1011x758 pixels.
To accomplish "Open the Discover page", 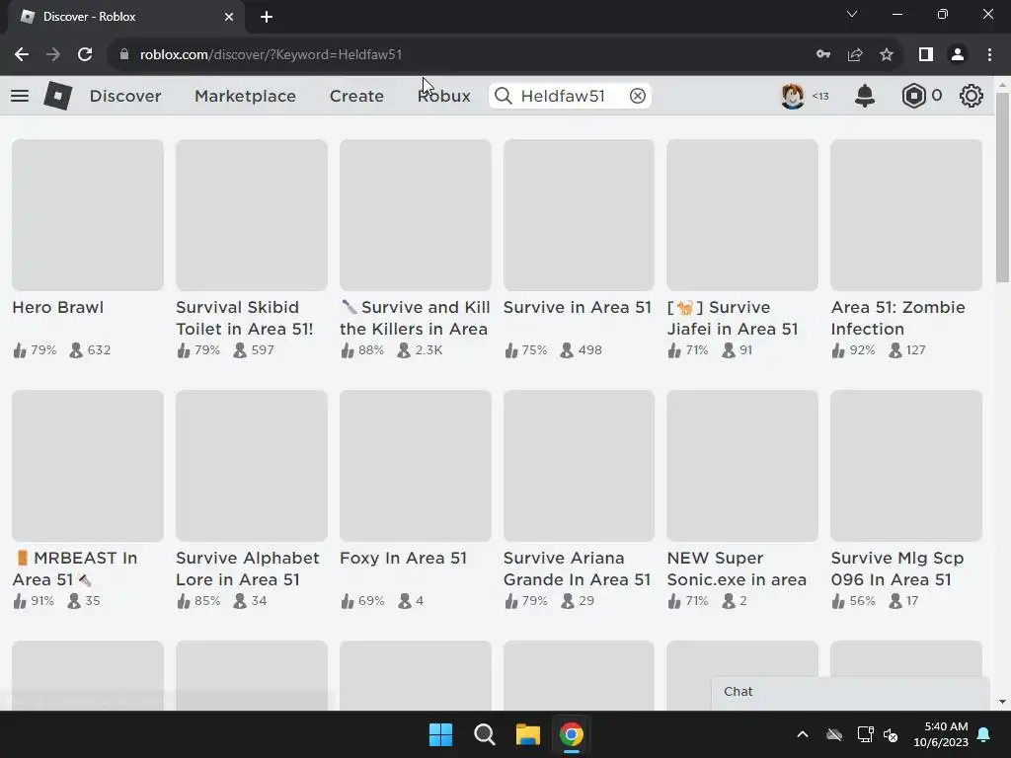I will coord(125,96).
